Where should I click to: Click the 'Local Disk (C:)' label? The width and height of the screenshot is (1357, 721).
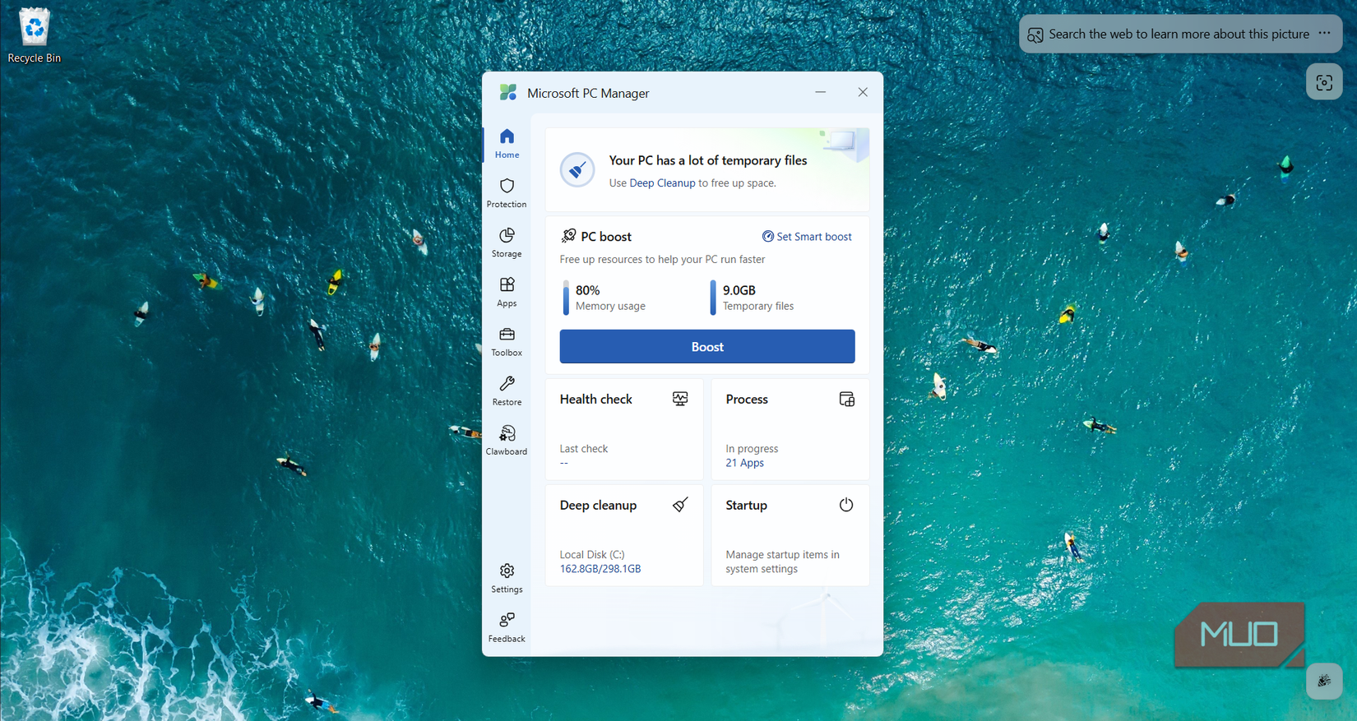click(x=592, y=555)
